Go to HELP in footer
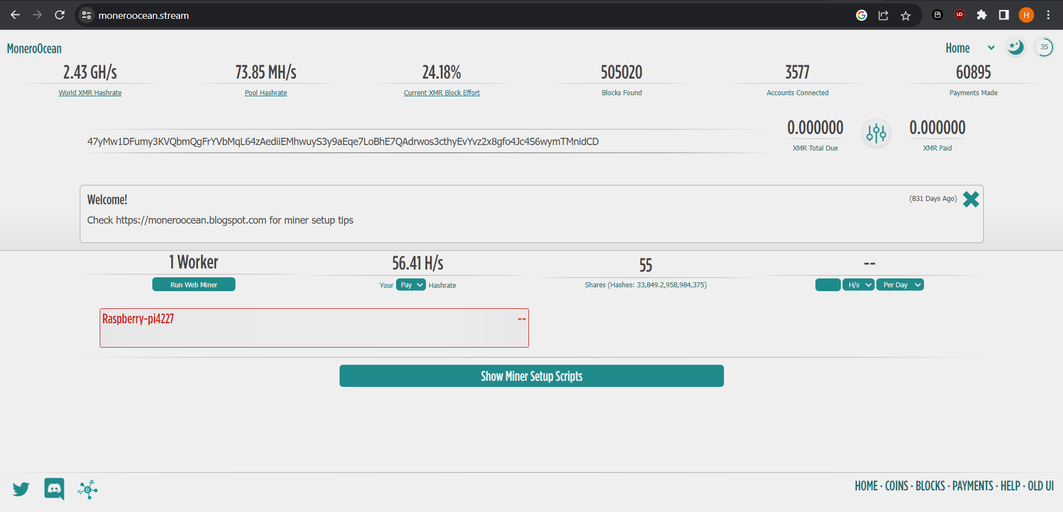 (x=1010, y=486)
